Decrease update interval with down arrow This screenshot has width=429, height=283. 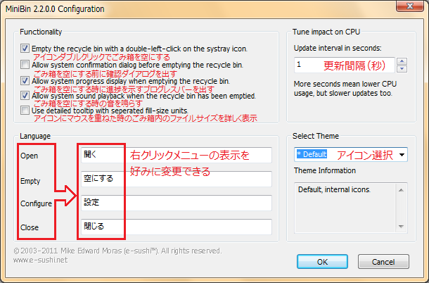[x=402, y=69]
